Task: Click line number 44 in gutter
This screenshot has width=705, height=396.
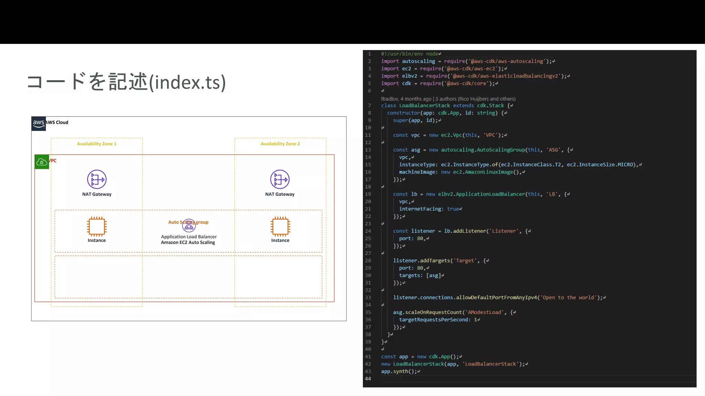Action: click(368, 378)
